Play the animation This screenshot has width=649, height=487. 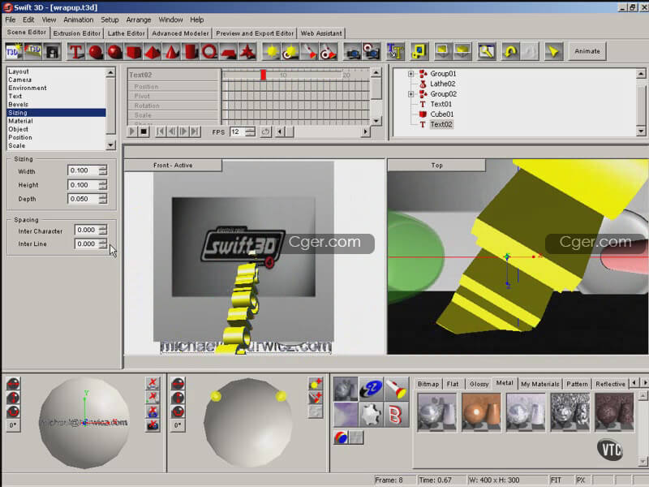[x=132, y=131]
